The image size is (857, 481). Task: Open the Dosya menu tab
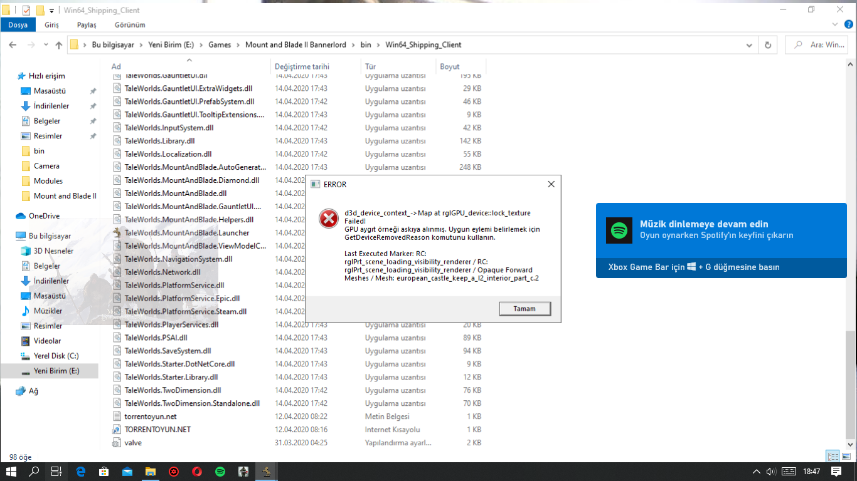pos(18,25)
